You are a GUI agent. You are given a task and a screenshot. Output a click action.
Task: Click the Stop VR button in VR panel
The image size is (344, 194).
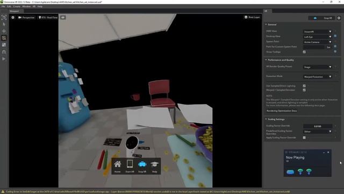[321, 18]
